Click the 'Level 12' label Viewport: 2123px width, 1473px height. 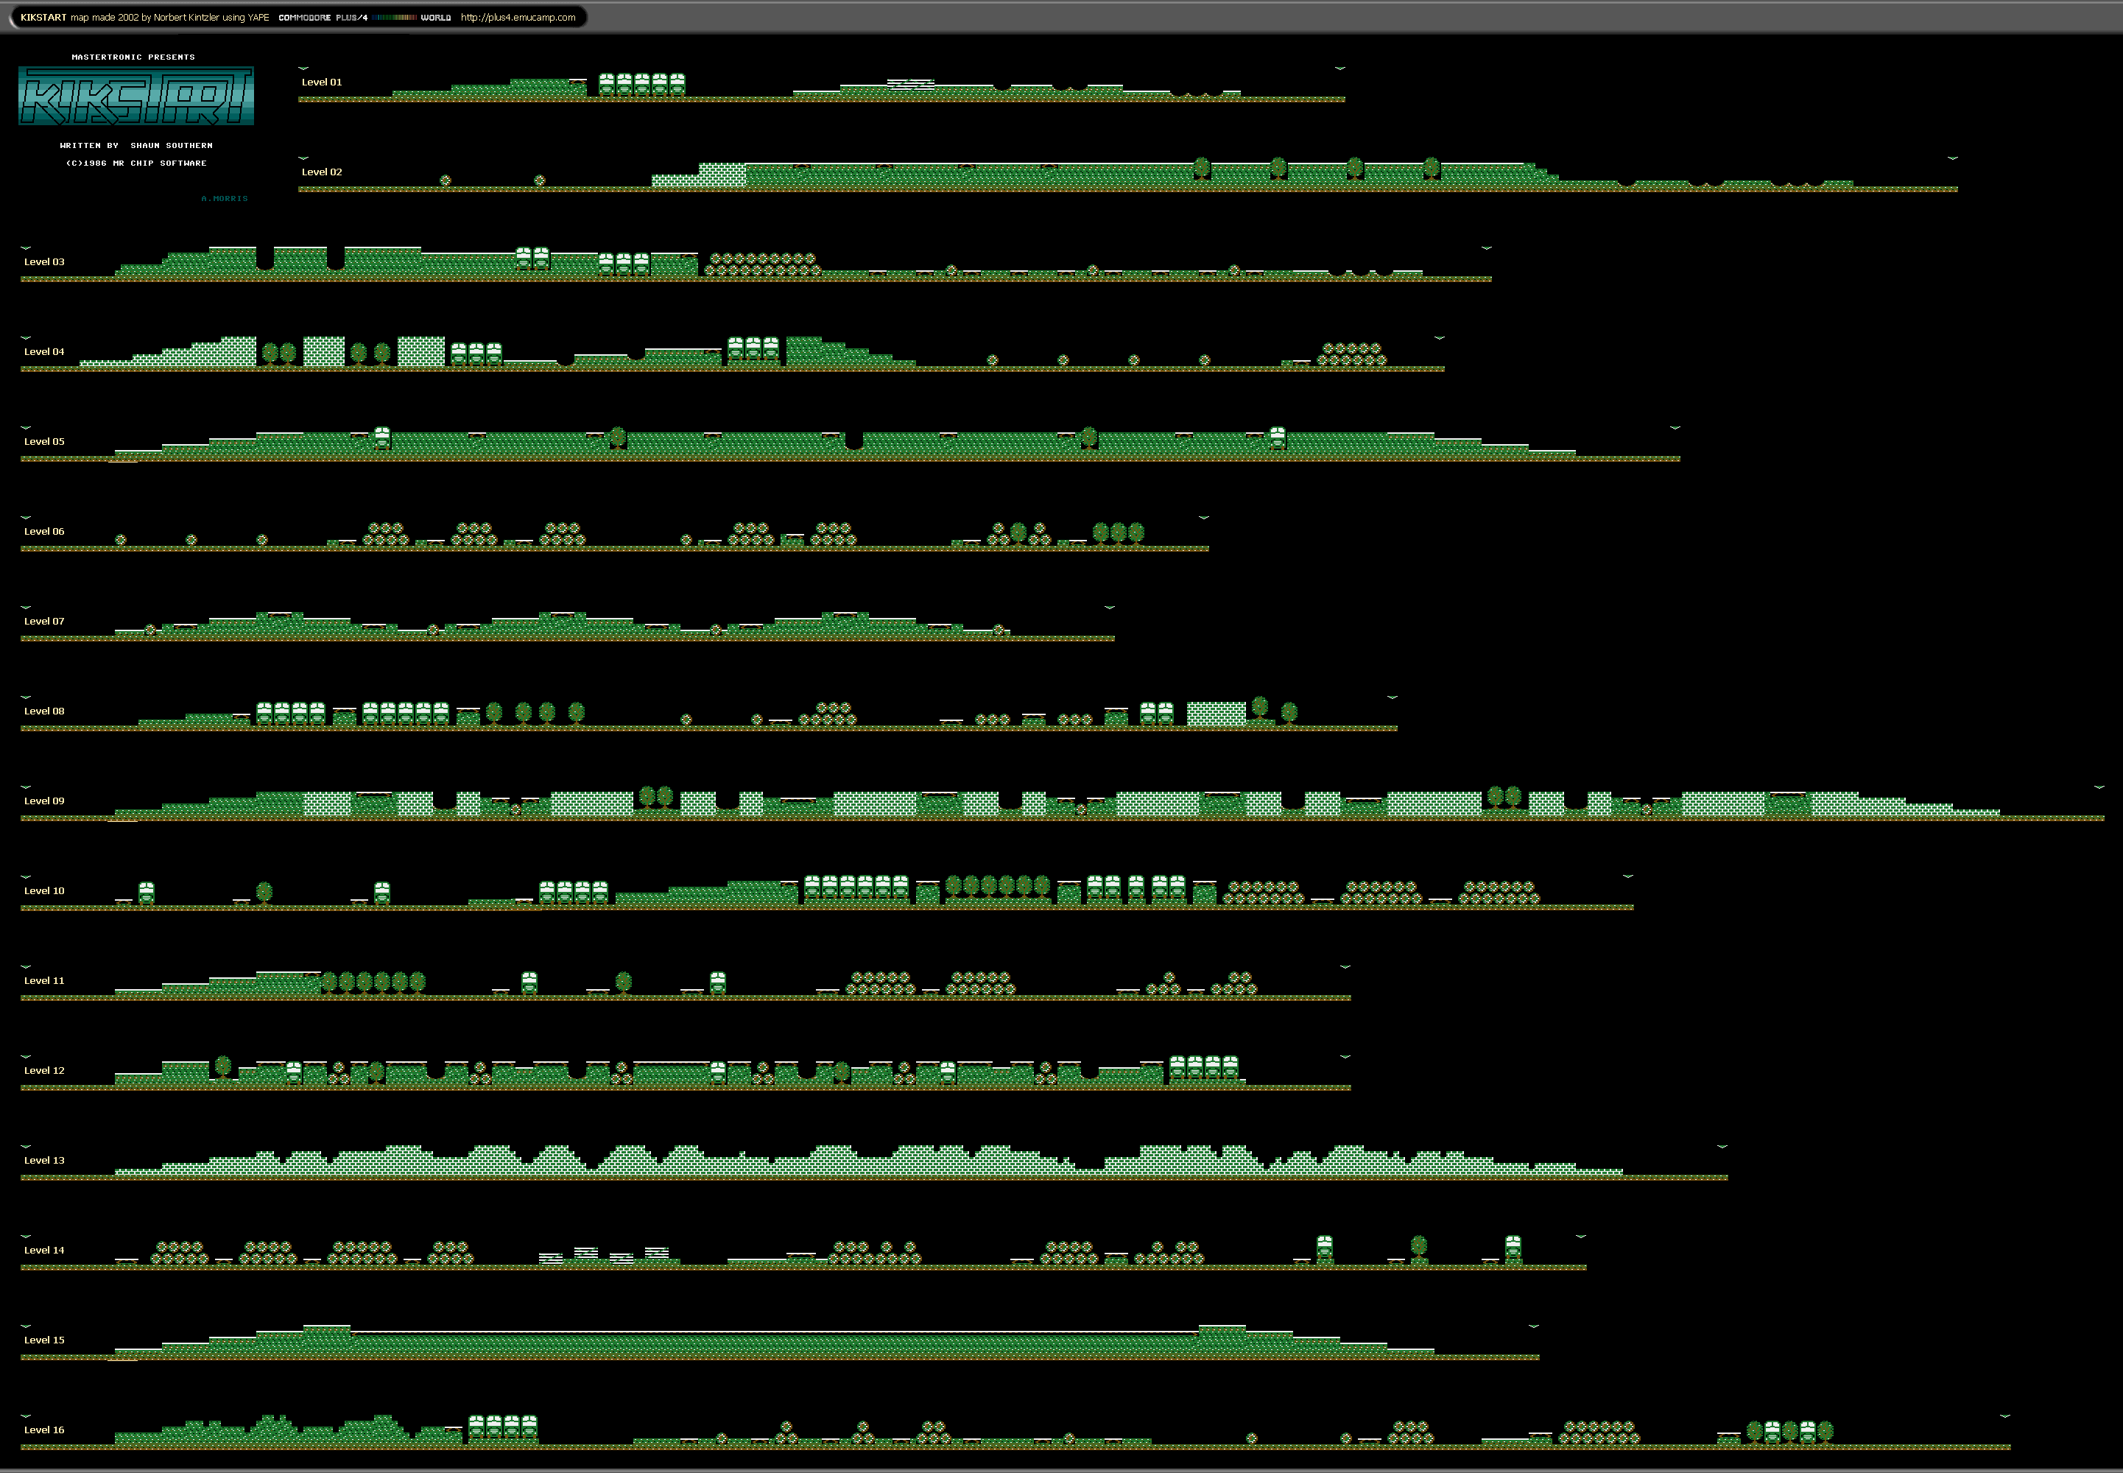pos(44,1071)
